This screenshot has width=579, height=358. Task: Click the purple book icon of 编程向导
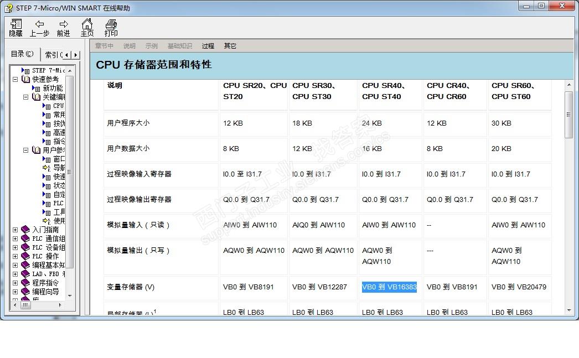(x=25, y=292)
